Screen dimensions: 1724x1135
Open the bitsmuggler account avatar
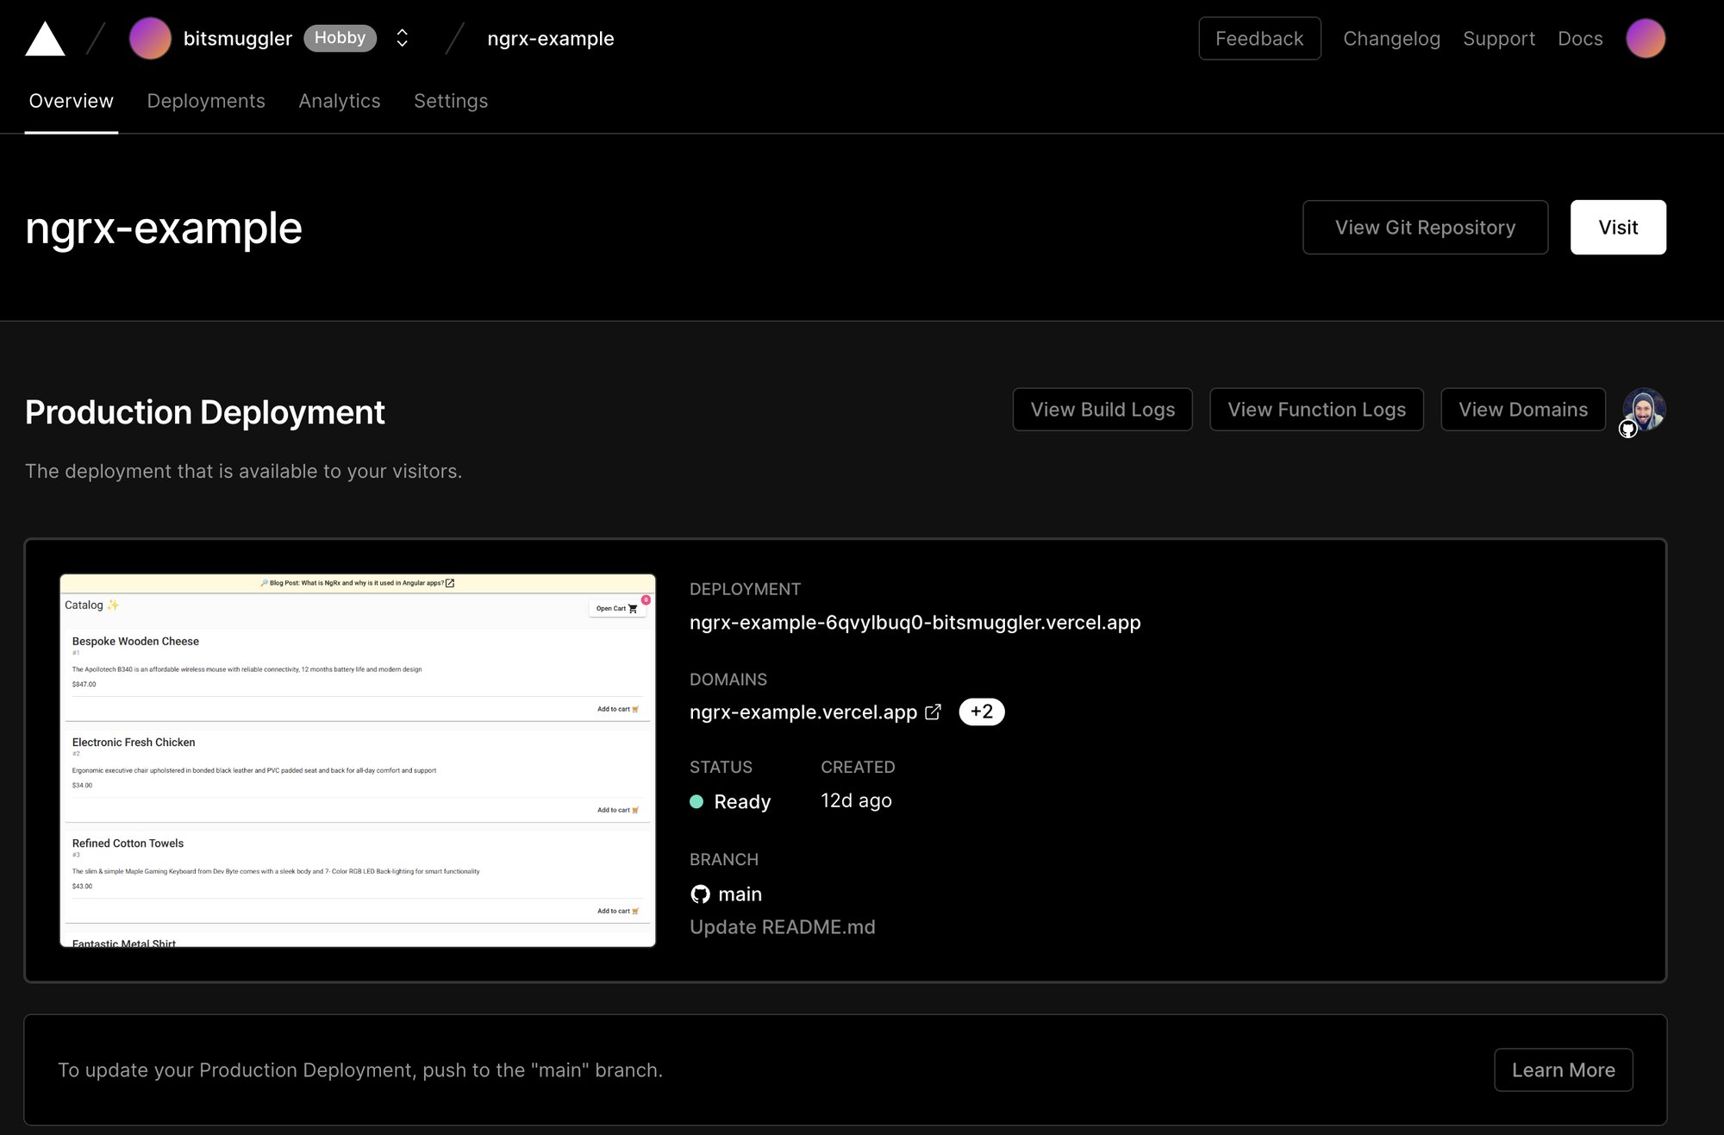150,39
